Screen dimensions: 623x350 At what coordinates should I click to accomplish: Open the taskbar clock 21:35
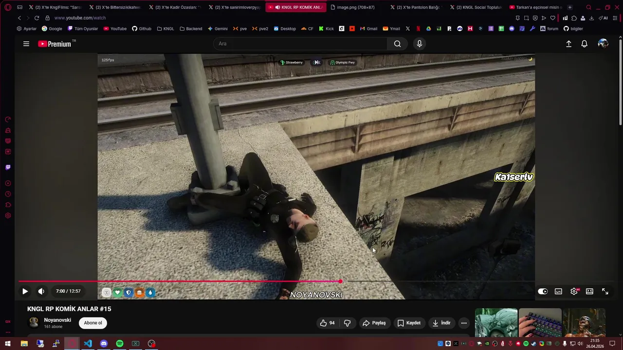coord(595,344)
